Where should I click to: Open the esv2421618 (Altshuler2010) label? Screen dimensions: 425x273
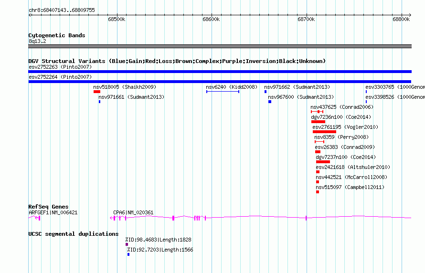(x=353, y=167)
